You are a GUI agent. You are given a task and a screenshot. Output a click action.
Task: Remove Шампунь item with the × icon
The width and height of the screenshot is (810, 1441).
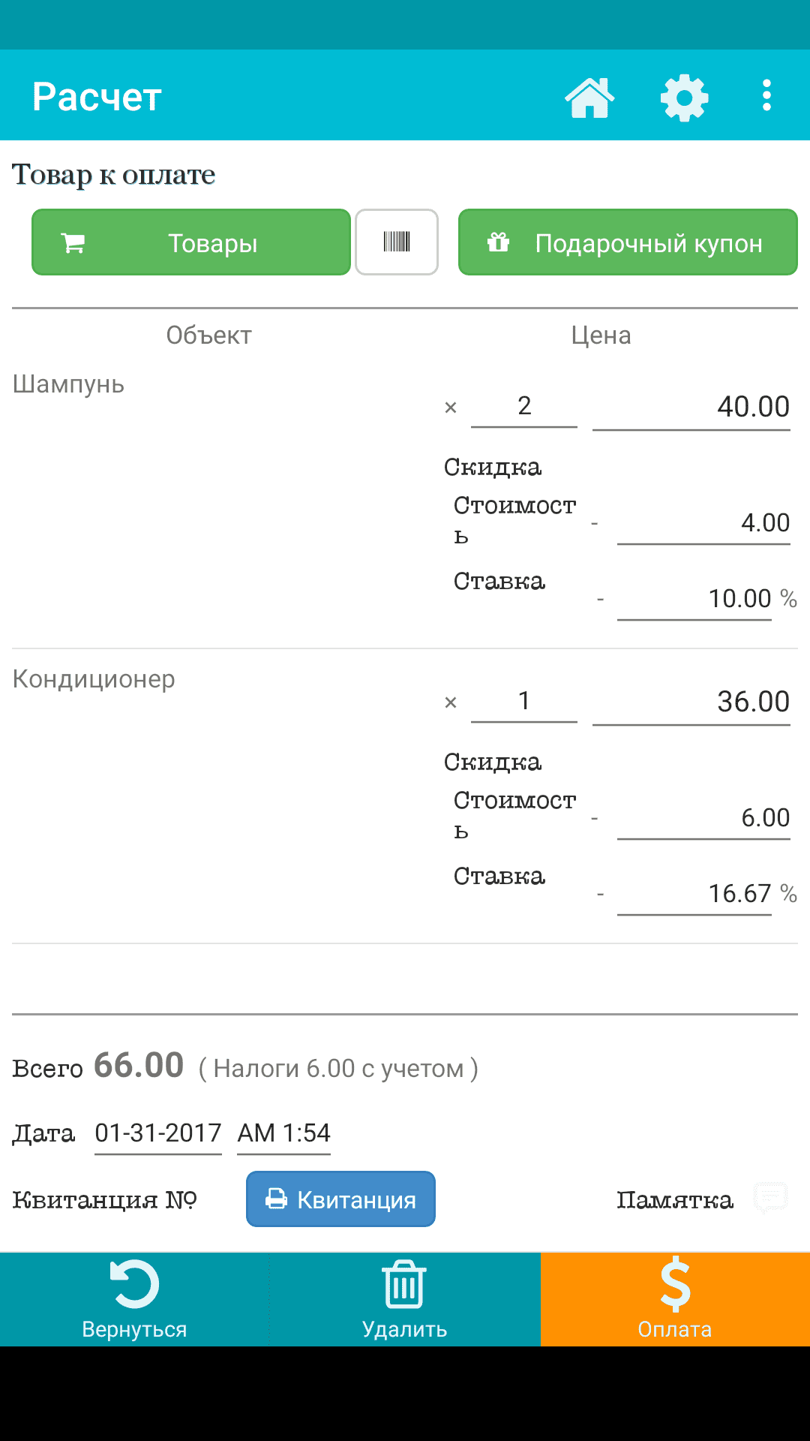(451, 408)
